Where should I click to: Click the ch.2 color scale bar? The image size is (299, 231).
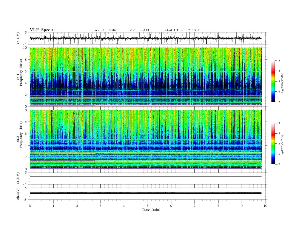pos(273,144)
